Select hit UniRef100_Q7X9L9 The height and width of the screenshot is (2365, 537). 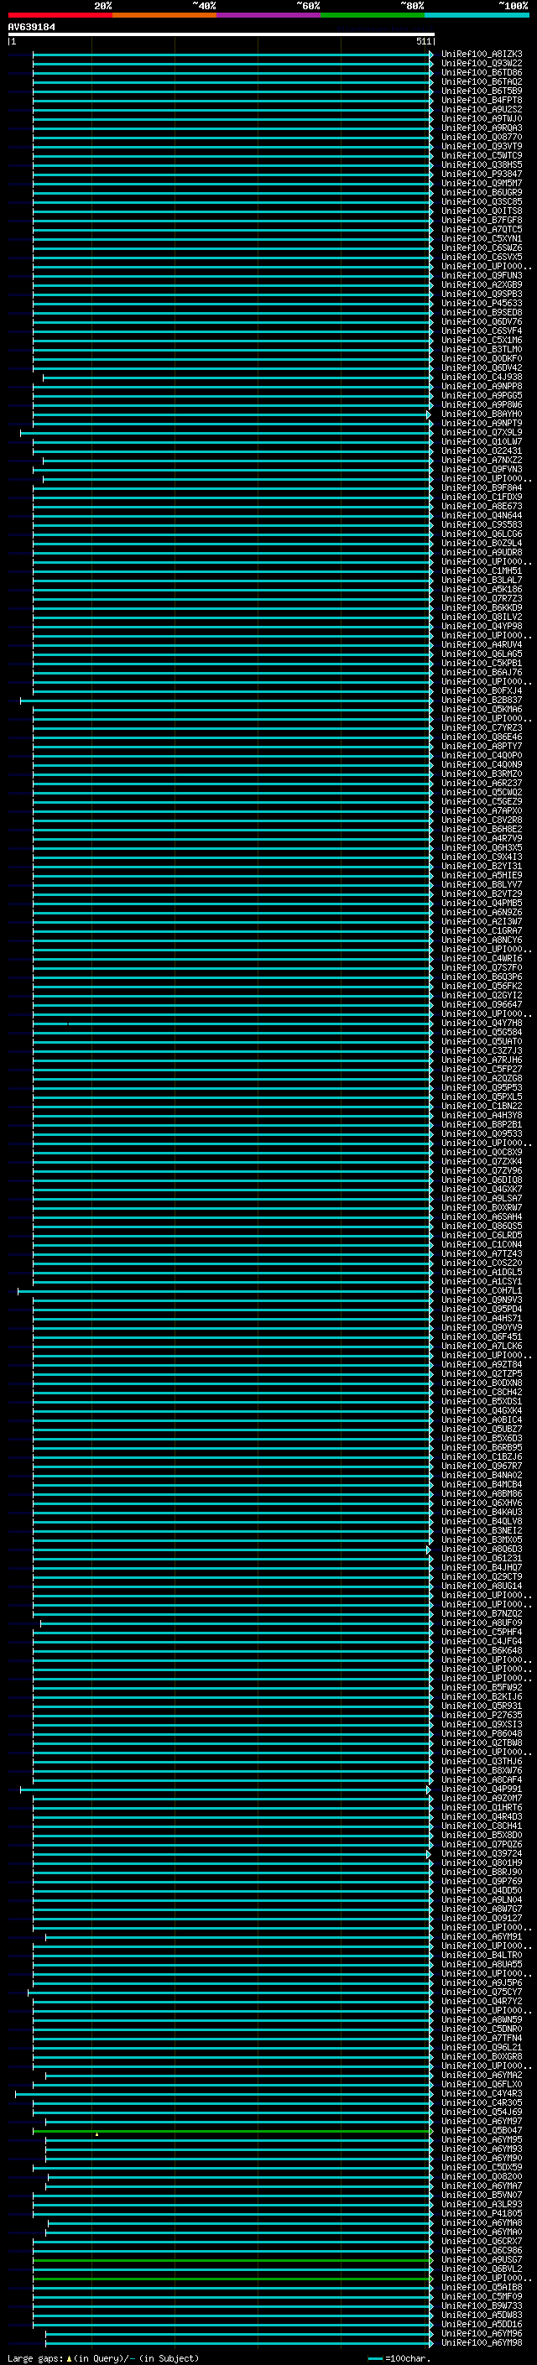pyautogui.click(x=482, y=432)
